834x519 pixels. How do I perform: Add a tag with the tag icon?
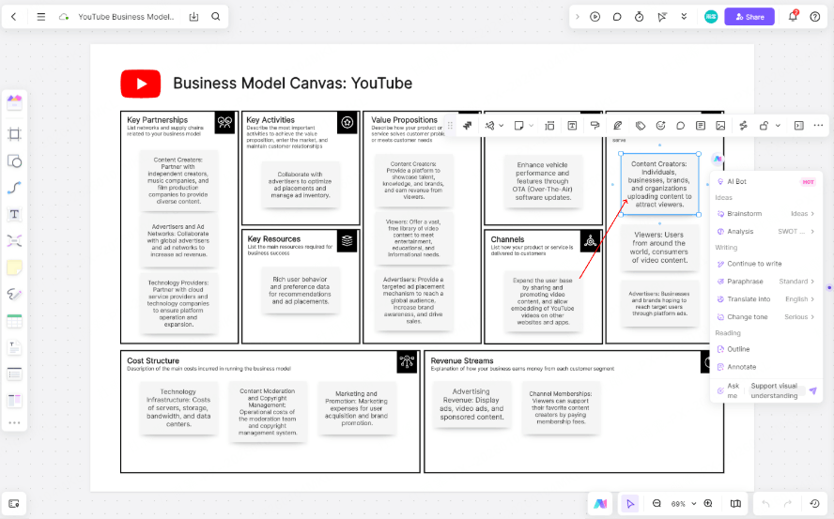641,126
